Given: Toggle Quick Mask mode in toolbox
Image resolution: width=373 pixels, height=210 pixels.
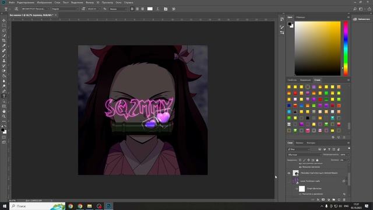Looking at the screenshot, I should click(x=4, y=137).
